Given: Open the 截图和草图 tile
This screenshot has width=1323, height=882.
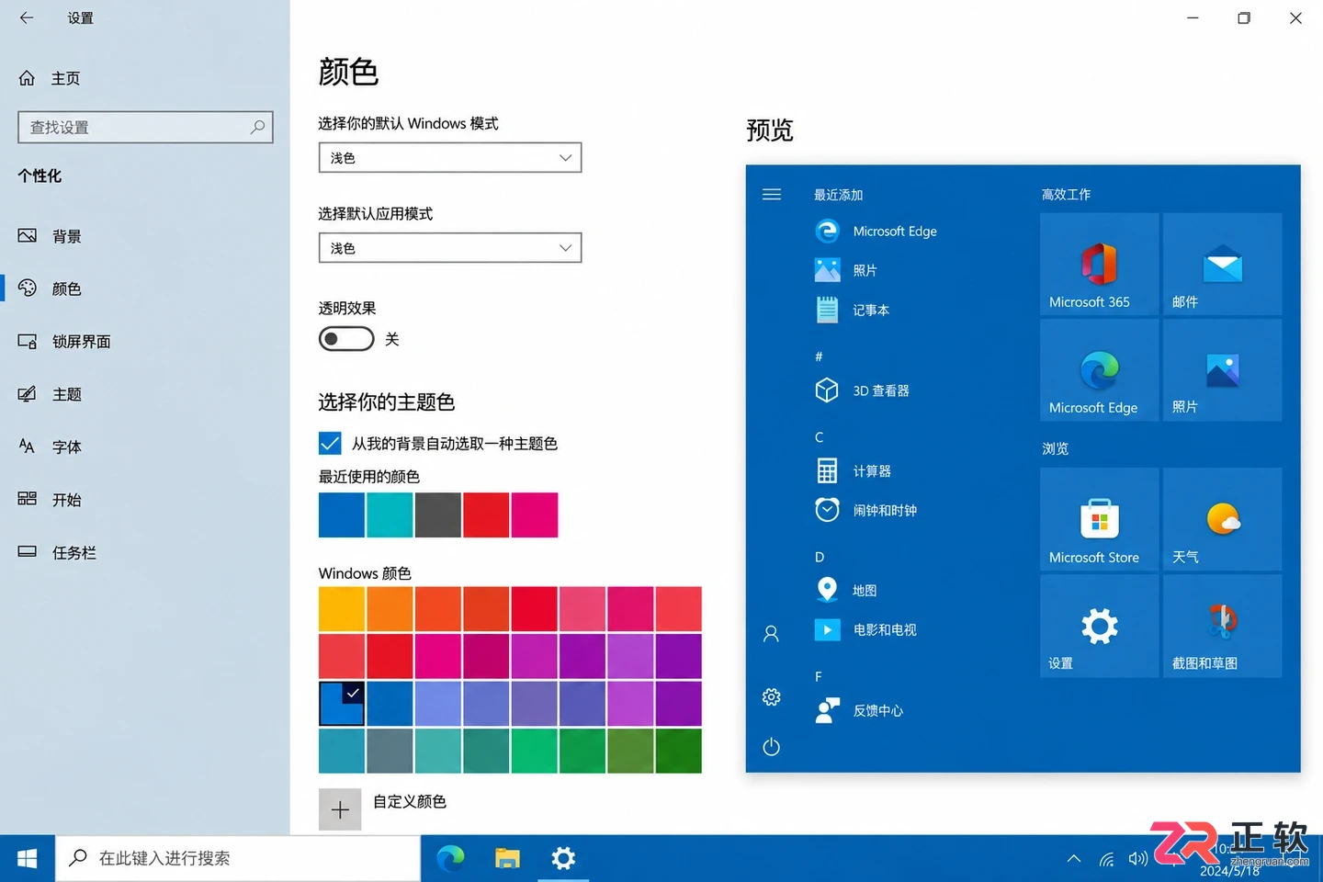Looking at the screenshot, I should [x=1222, y=626].
